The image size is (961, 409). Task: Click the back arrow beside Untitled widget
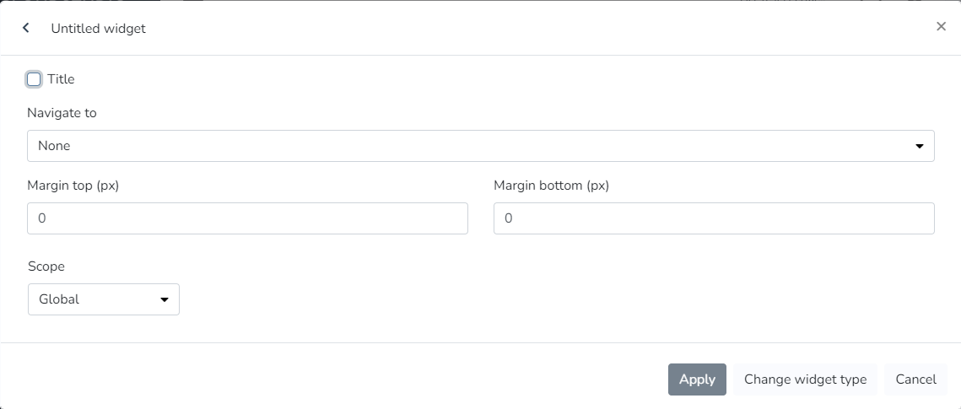click(x=26, y=28)
